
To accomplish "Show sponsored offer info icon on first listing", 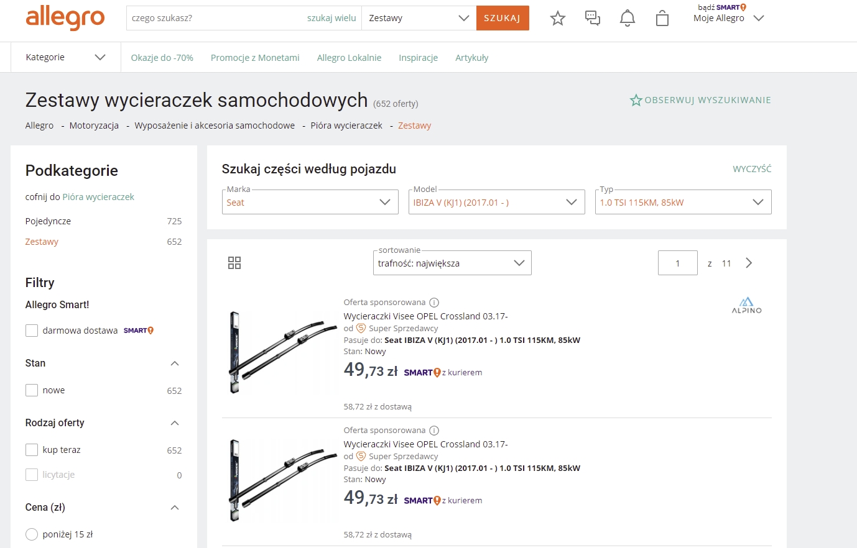I will [434, 303].
